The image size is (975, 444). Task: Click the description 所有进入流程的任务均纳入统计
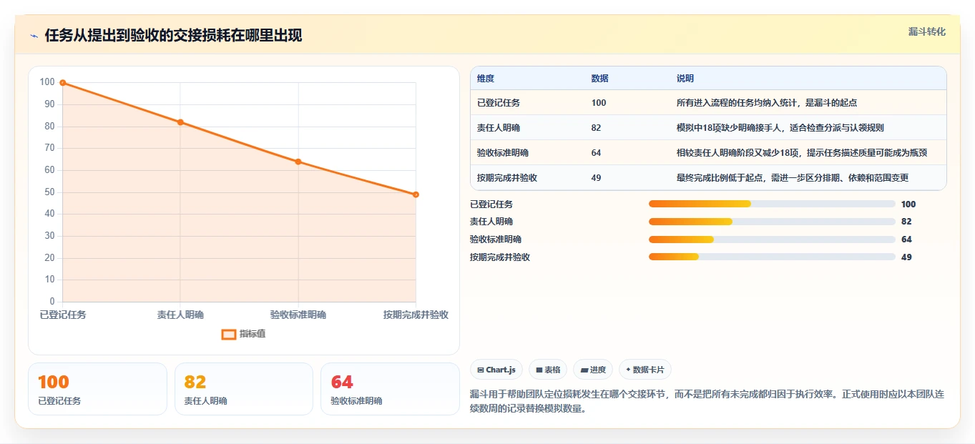point(767,103)
